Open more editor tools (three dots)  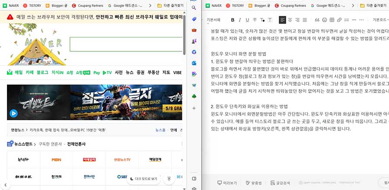[361, 20]
